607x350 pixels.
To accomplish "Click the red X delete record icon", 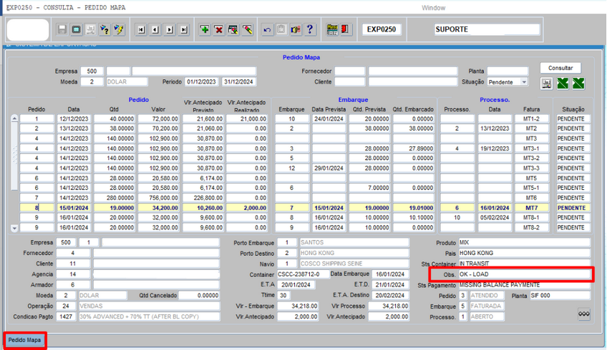I will pos(219,29).
